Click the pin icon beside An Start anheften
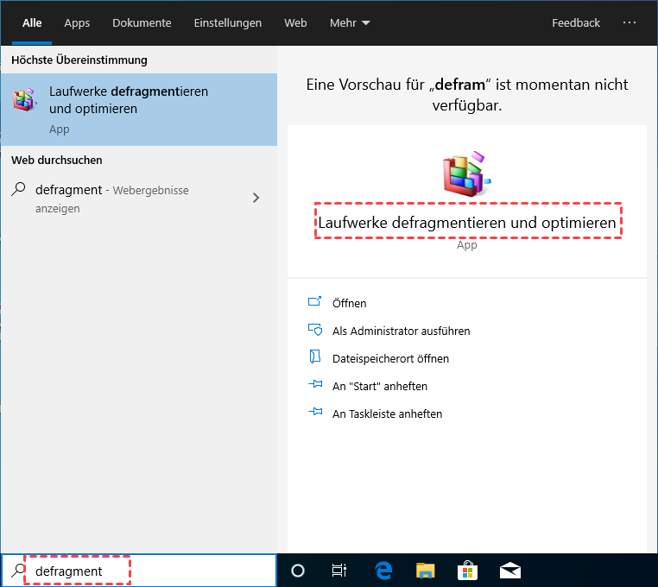 (x=315, y=384)
